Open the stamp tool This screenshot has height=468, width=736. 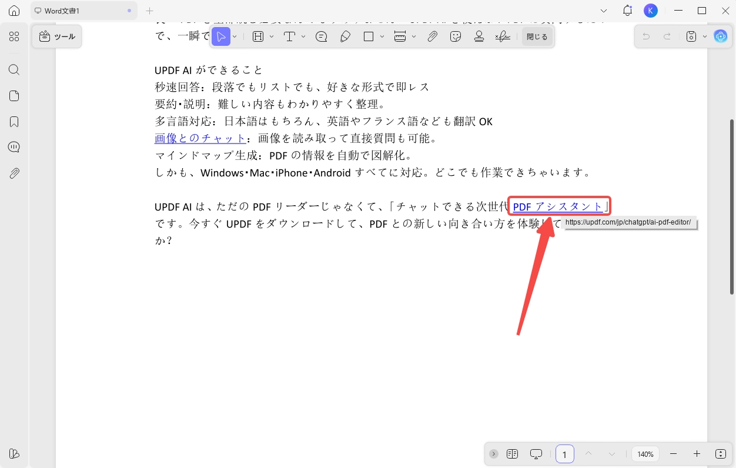pyautogui.click(x=479, y=36)
